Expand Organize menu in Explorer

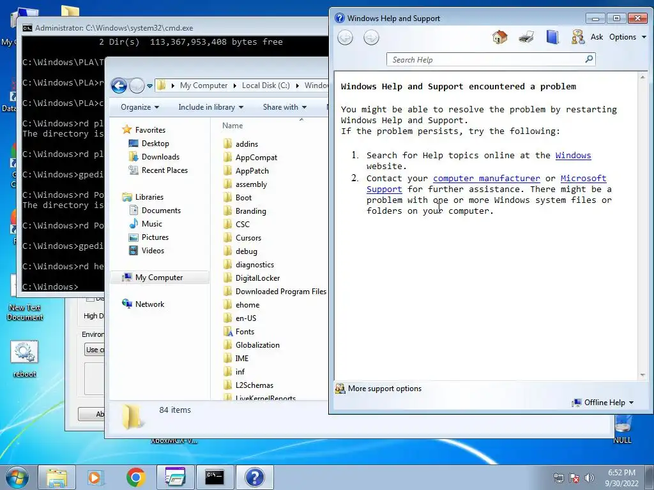[x=140, y=107]
